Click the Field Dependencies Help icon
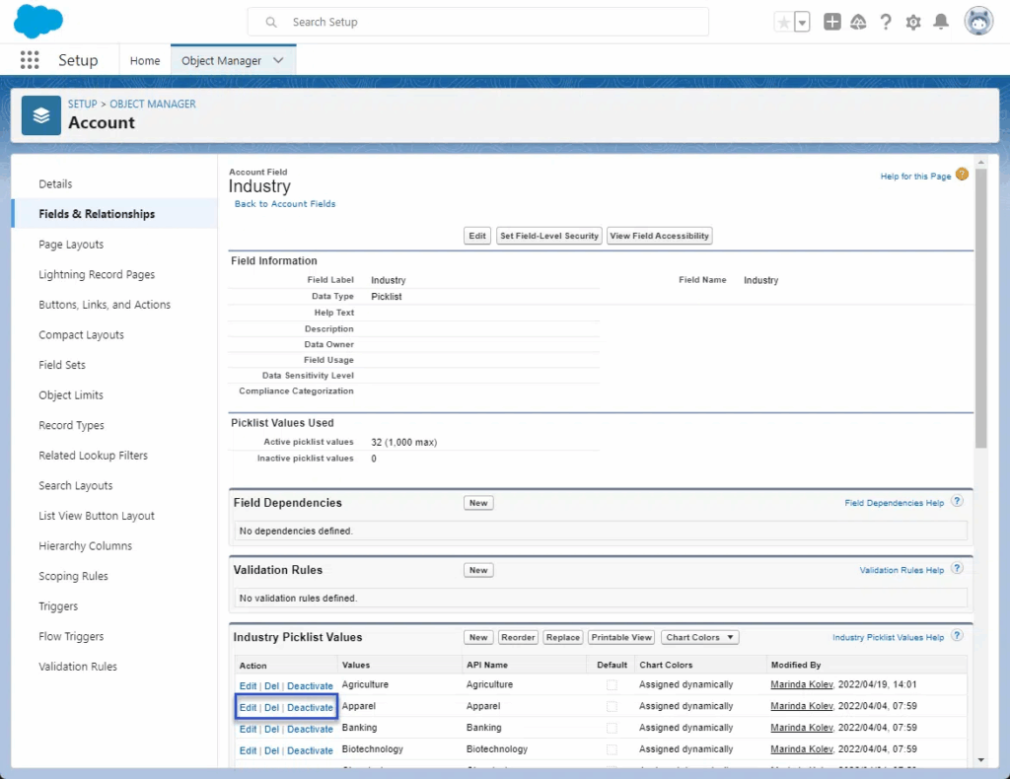 coord(957,502)
